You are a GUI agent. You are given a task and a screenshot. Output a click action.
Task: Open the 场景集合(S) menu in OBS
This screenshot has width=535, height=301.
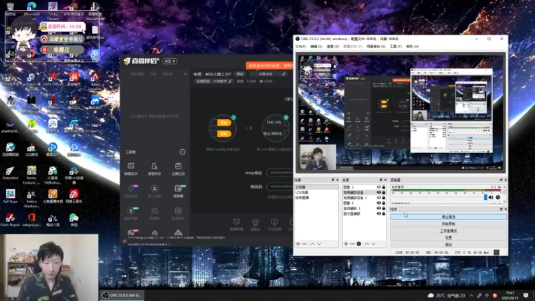[x=376, y=46]
